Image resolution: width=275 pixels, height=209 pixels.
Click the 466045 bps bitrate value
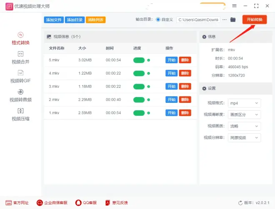pyautogui.click(x=238, y=67)
